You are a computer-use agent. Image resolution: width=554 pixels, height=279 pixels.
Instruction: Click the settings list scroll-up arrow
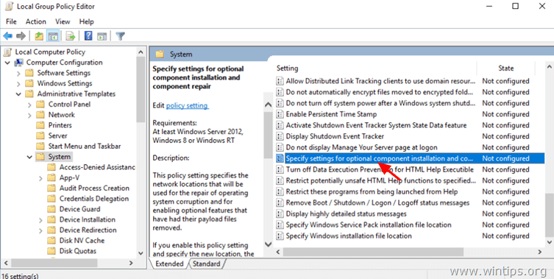[x=549, y=66]
